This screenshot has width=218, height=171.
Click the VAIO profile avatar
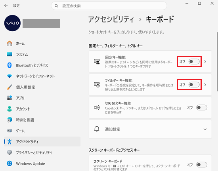click(x=12, y=23)
